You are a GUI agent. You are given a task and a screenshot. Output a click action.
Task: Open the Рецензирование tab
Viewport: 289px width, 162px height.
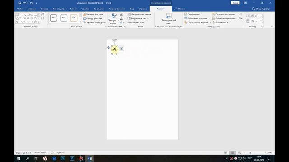pyautogui.click(x=117, y=9)
